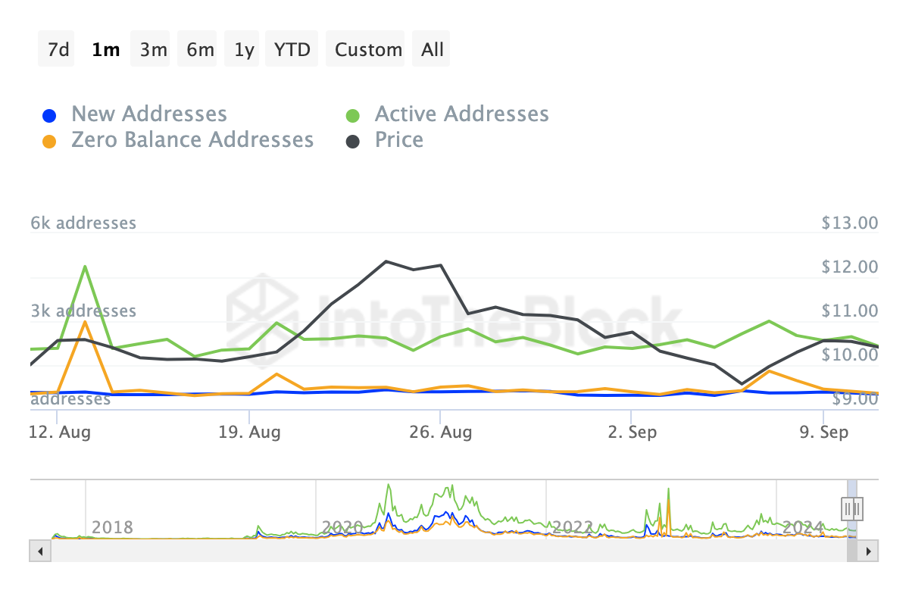Click the navigator range handle
This screenshot has width=909, height=606.
852,508
